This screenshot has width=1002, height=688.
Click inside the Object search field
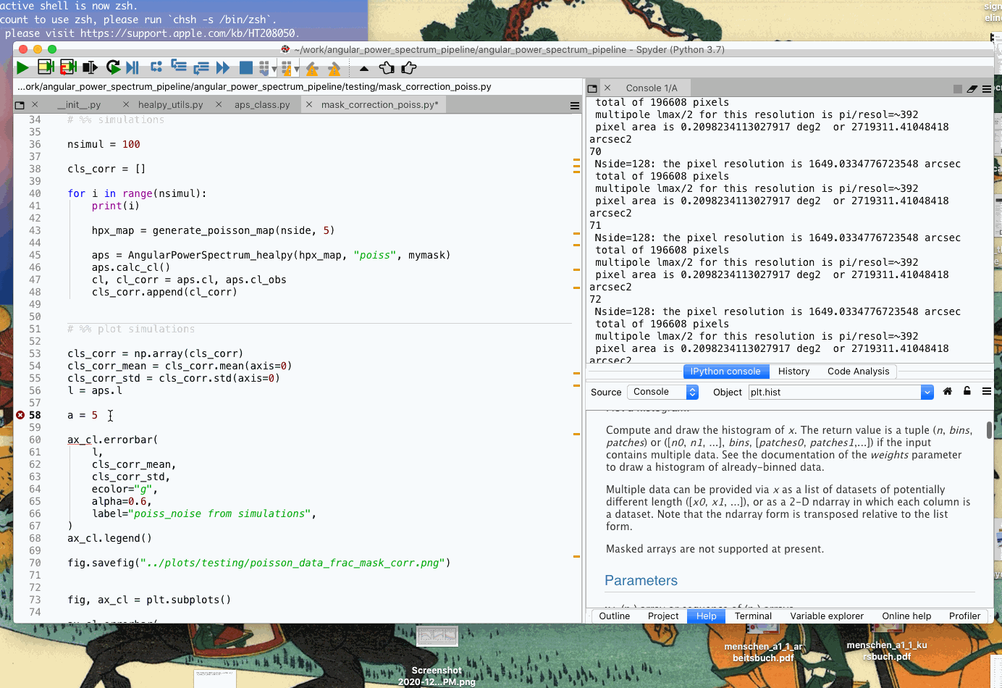tap(833, 392)
